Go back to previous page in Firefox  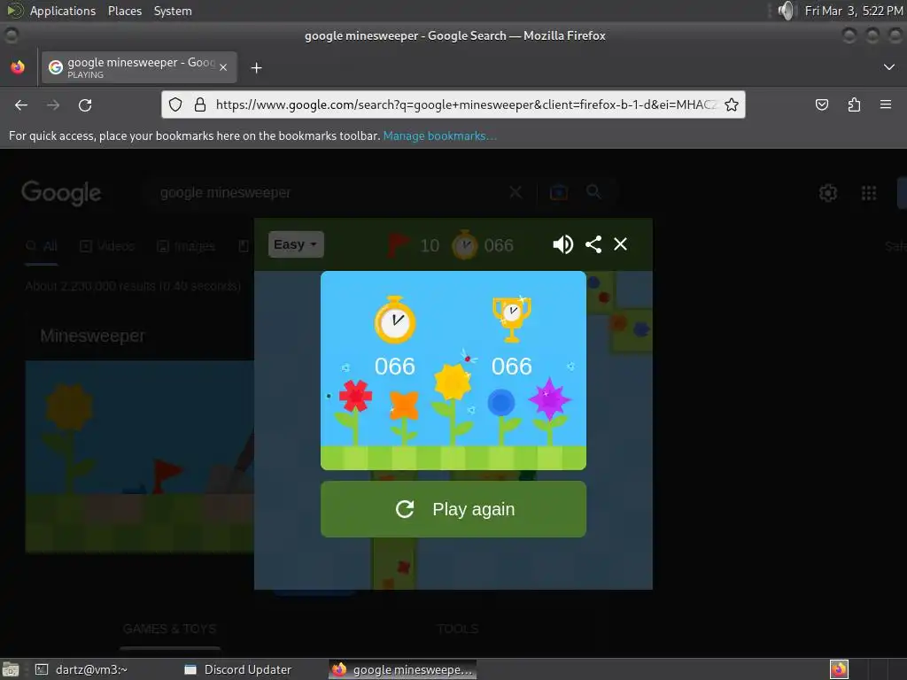[21, 104]
